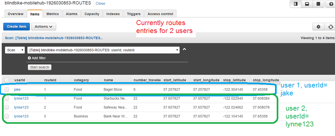Open the help question mark icon
Image resolution: width=335 pixels, height=136 pixels.
coord(330,4)
